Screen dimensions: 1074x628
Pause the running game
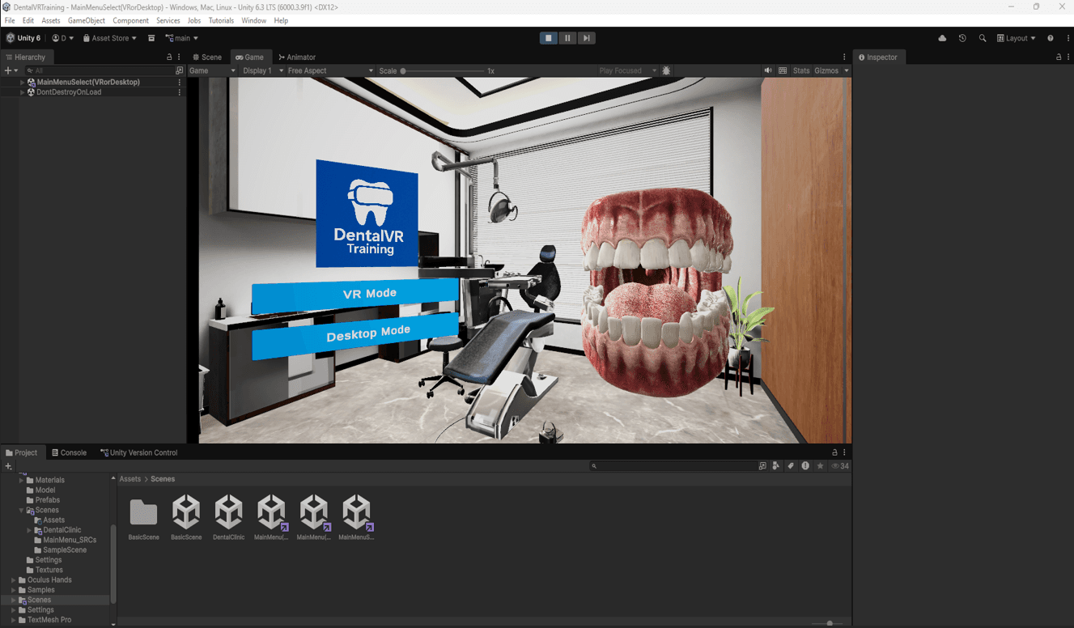(x=567, y=38)
